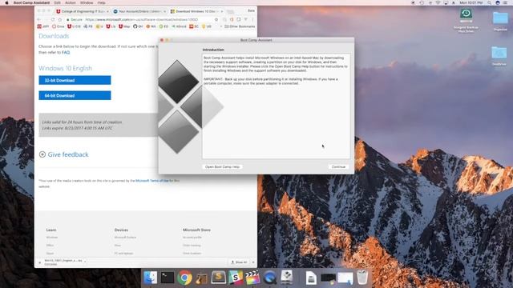Click Continue in Boot Camp Assistant
The image size is (513, 288).
tap(338, 167)
